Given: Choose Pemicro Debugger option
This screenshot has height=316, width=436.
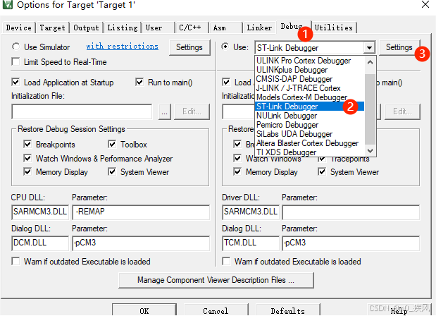Looking at the screenshot, I should tap(309, 125).
